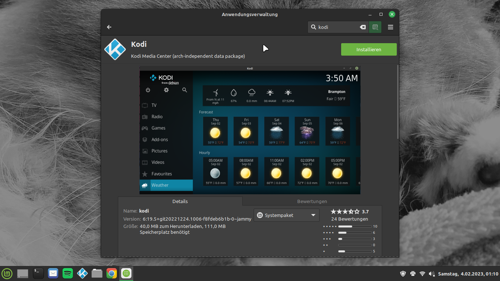Click the 24 Bewertungen text
This screenshot has height=281, width=500.
point(350,219)
